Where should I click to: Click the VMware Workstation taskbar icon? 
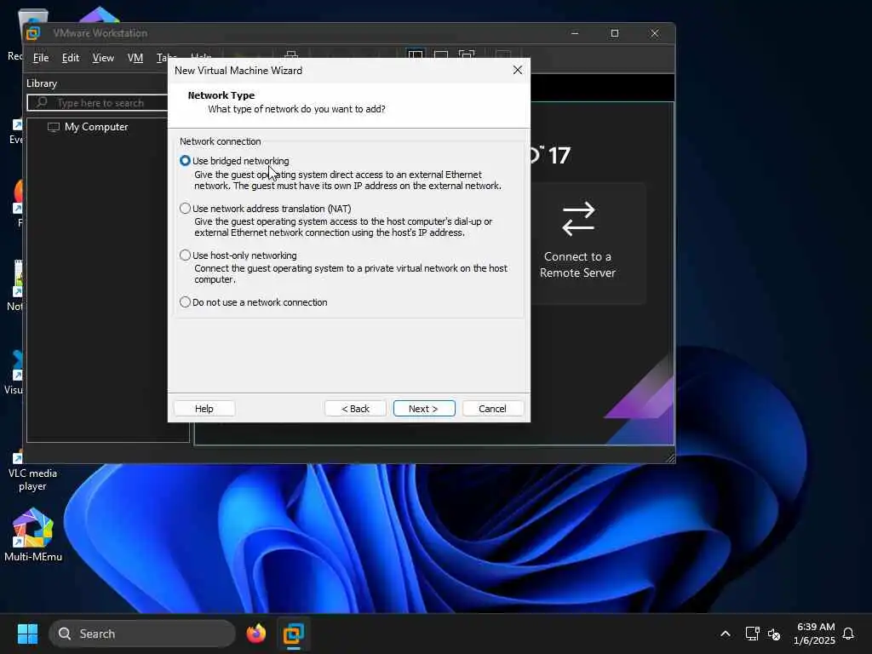pyautogui.click(x=293, y=634)
